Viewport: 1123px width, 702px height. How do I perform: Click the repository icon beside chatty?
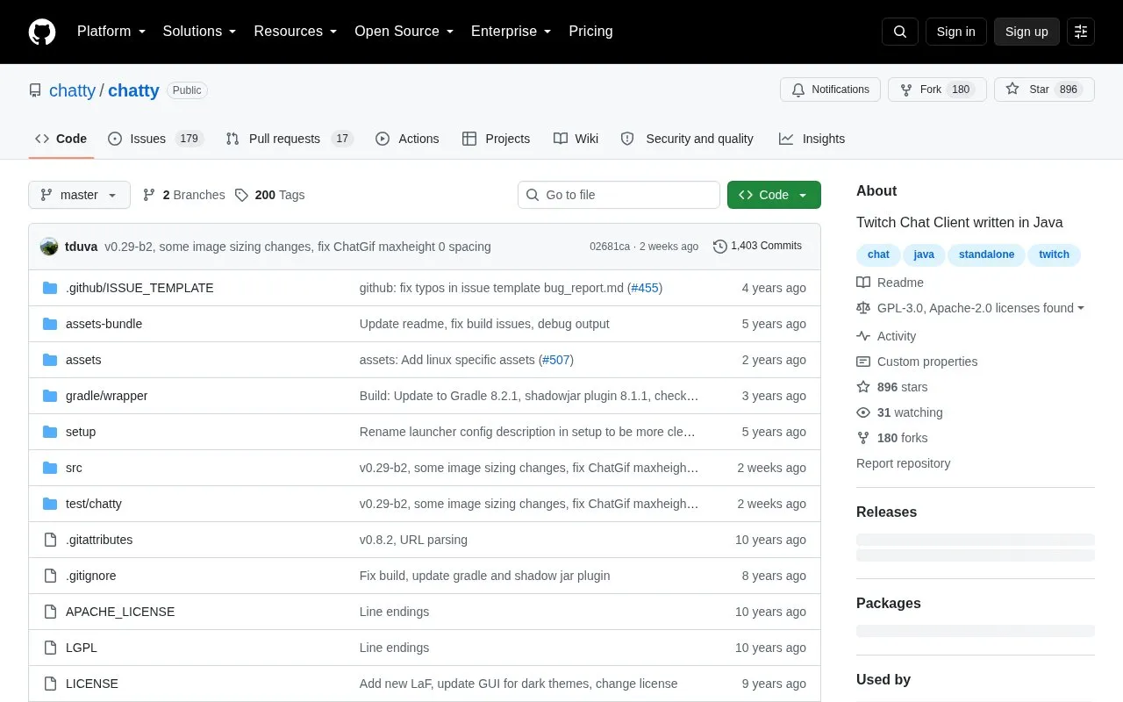click(x=35, y=90)
